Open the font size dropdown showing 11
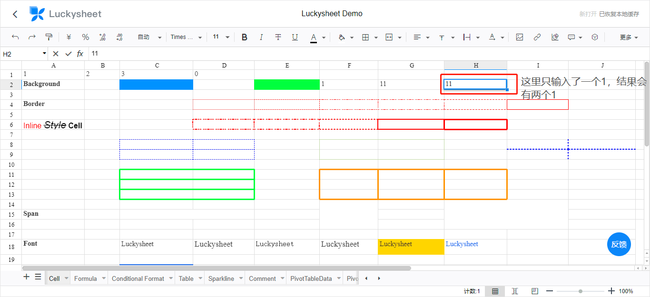 pyautogui.click(x=221, y=37)
